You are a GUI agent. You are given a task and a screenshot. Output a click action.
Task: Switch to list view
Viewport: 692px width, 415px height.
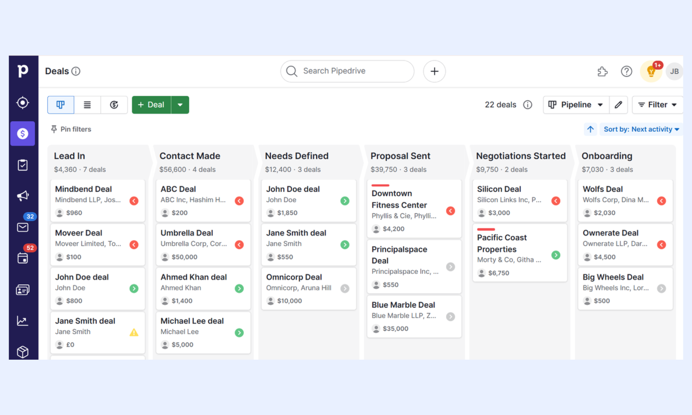click(x=87, y=105)
